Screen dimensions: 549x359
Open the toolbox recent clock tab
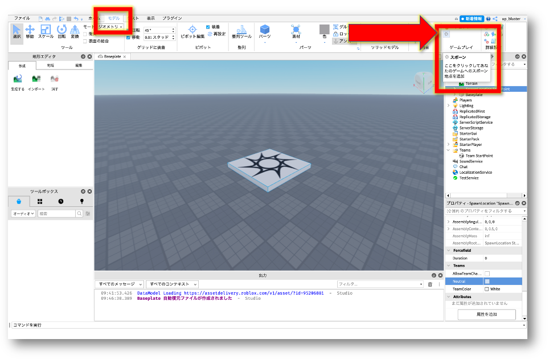point(60,201)
